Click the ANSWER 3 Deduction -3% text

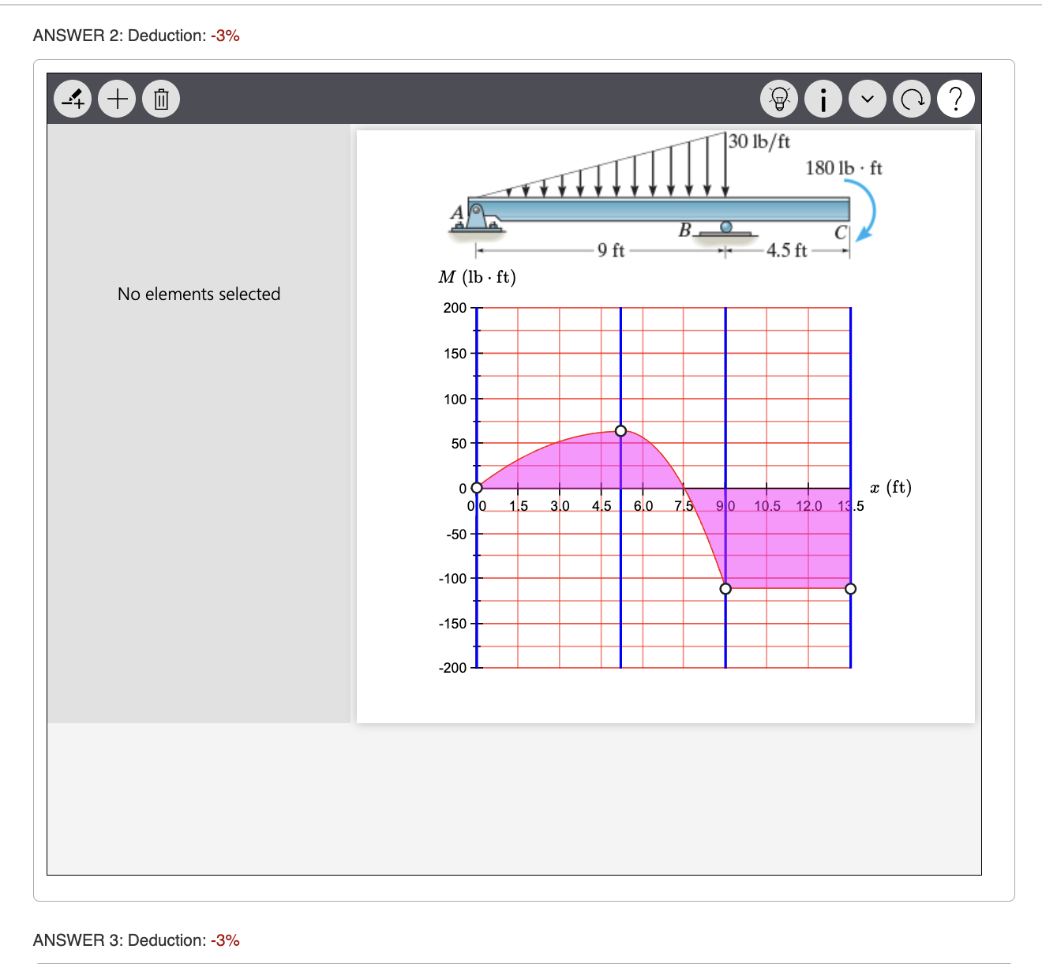pyautogui.click(x=135, y=940)
